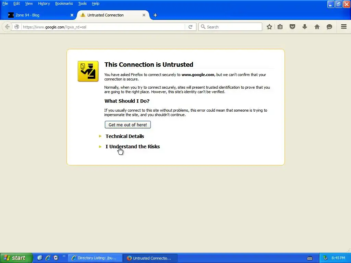Close the Untrusted Connection tab
Image resolution: width=351 pixels, height=263 pixels.
pos(144,15)
